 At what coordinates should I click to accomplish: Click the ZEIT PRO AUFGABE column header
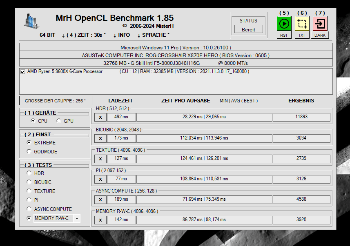tap(185, 101)
